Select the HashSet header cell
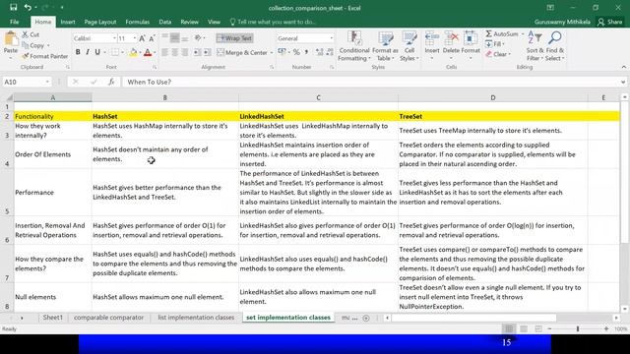This screenshot has height=354, width=630. 164,116
